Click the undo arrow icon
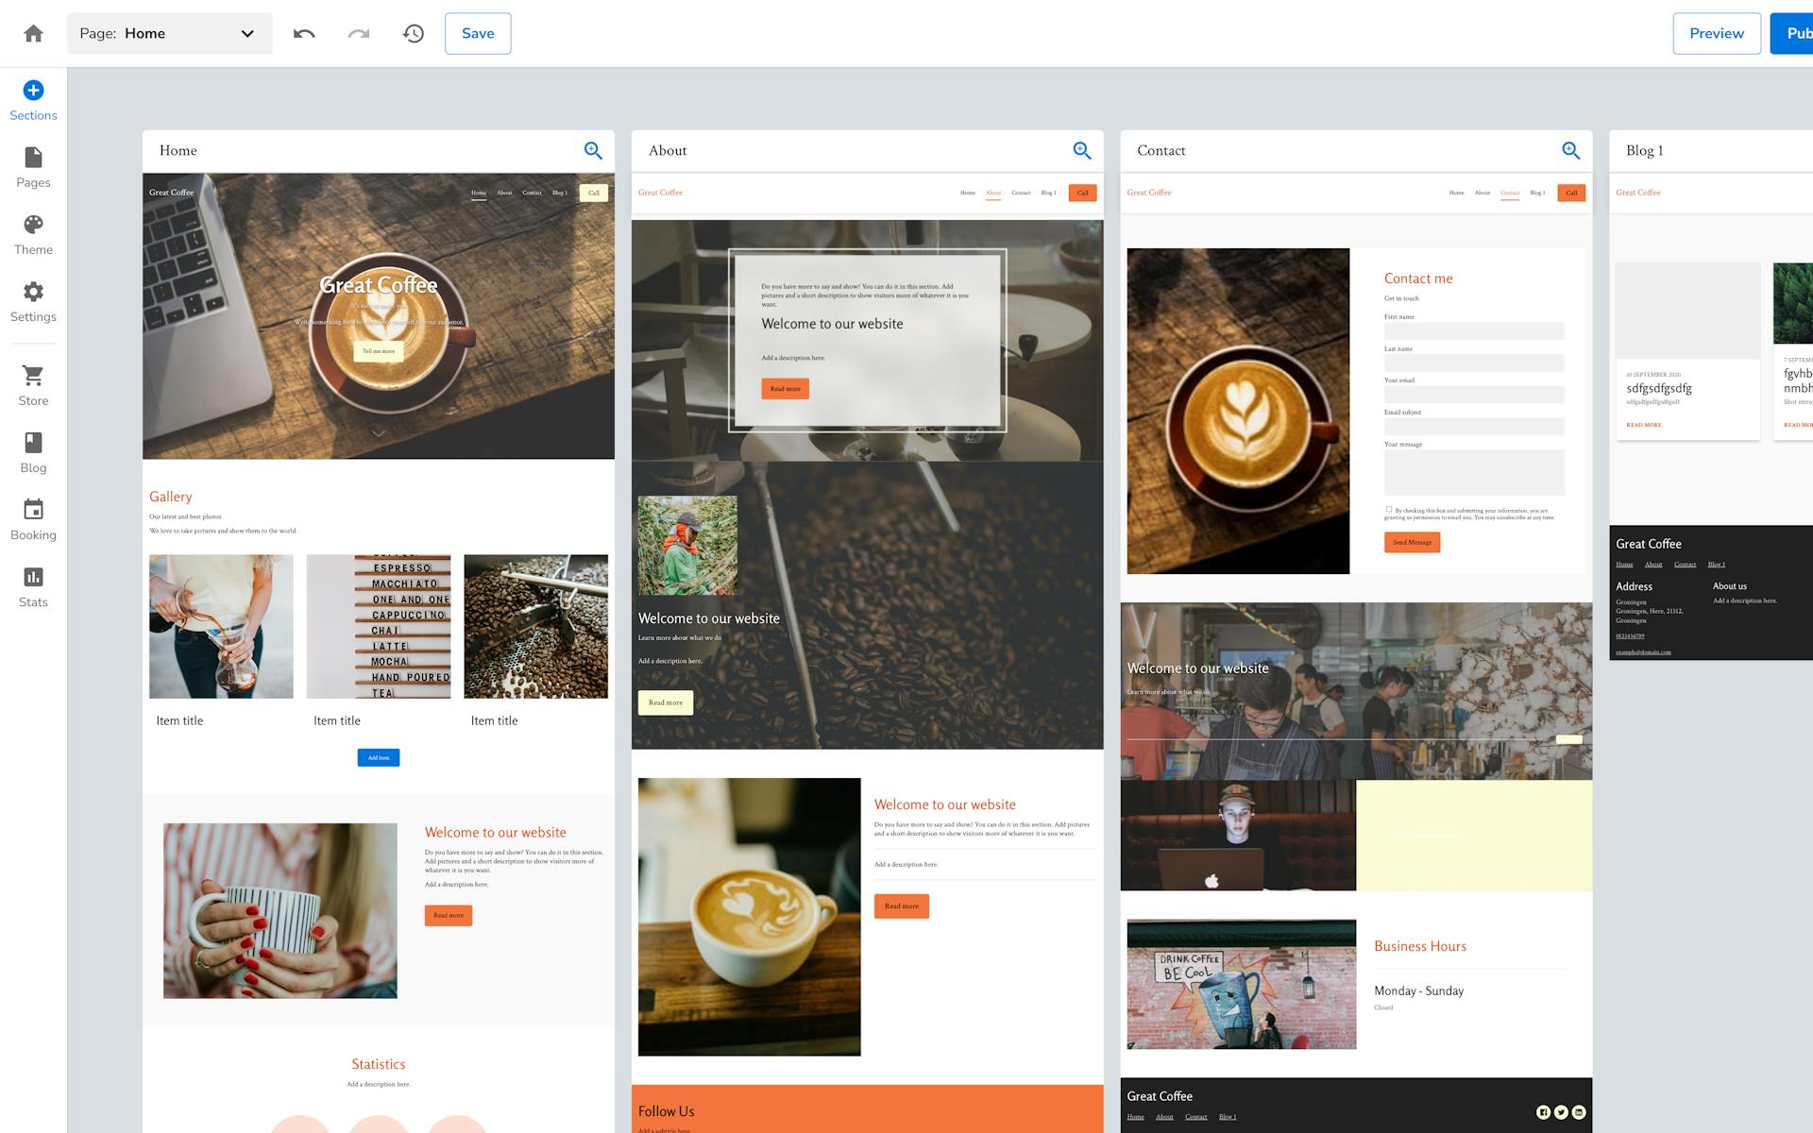Viewport: 1813px width, 1133px height. pyautogui.click(x=304, y=34)
